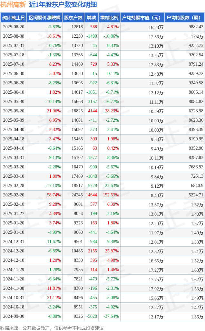
Task: Select the 统计截止日 column header
Action: pos(14,18)
